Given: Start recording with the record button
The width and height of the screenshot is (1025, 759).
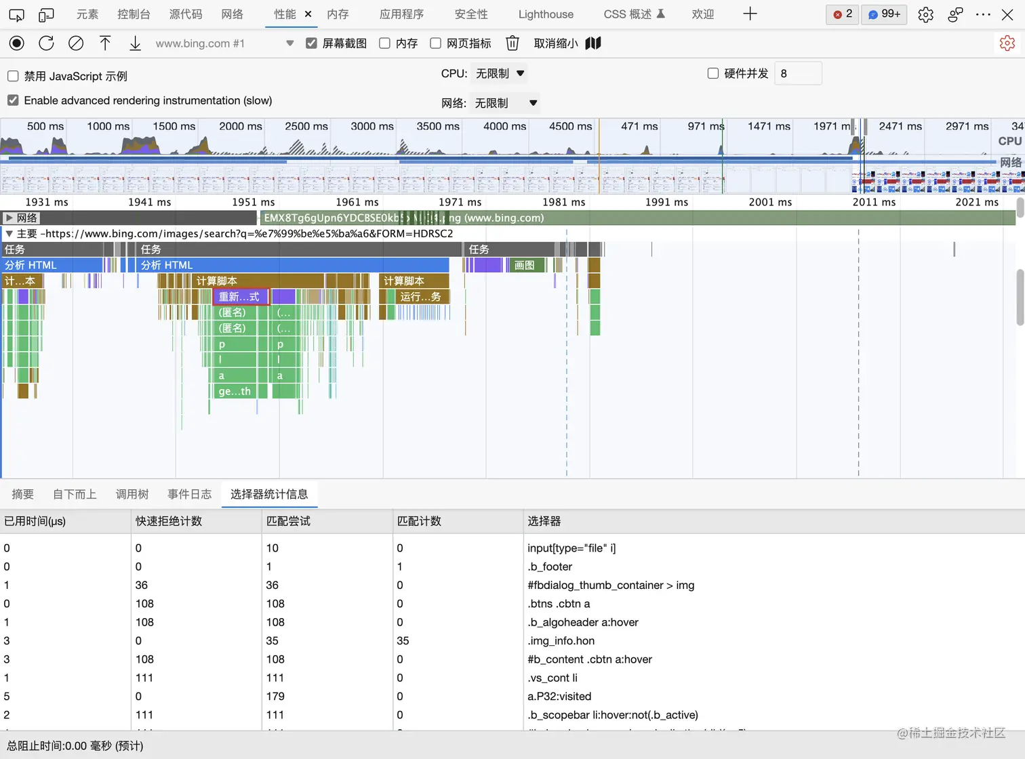Looking at the screenshot, I should (17, 43).
